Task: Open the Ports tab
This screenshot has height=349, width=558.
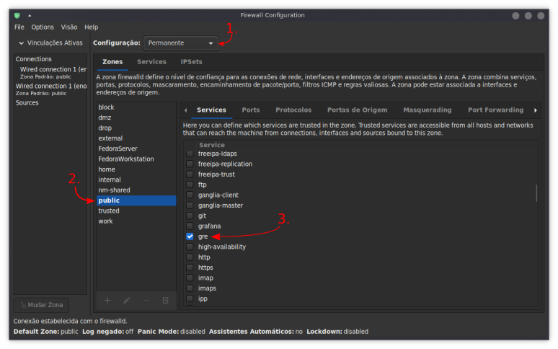Action: pyautogui.click(x=251, y=110)
